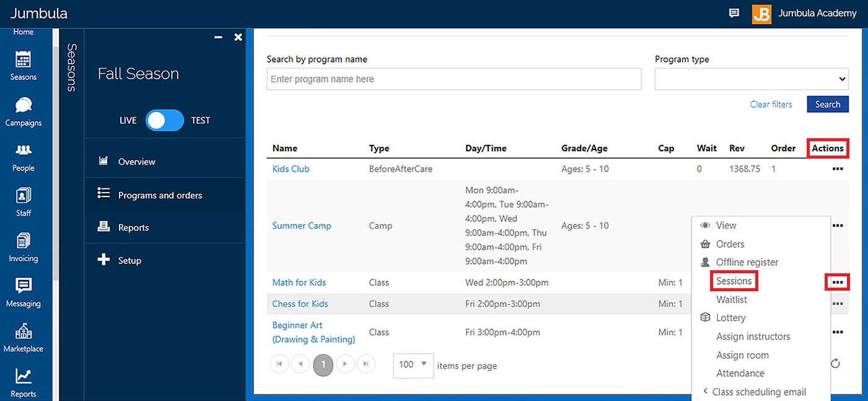Click the Search button
The image size is (868, 401).
(828, 104)
